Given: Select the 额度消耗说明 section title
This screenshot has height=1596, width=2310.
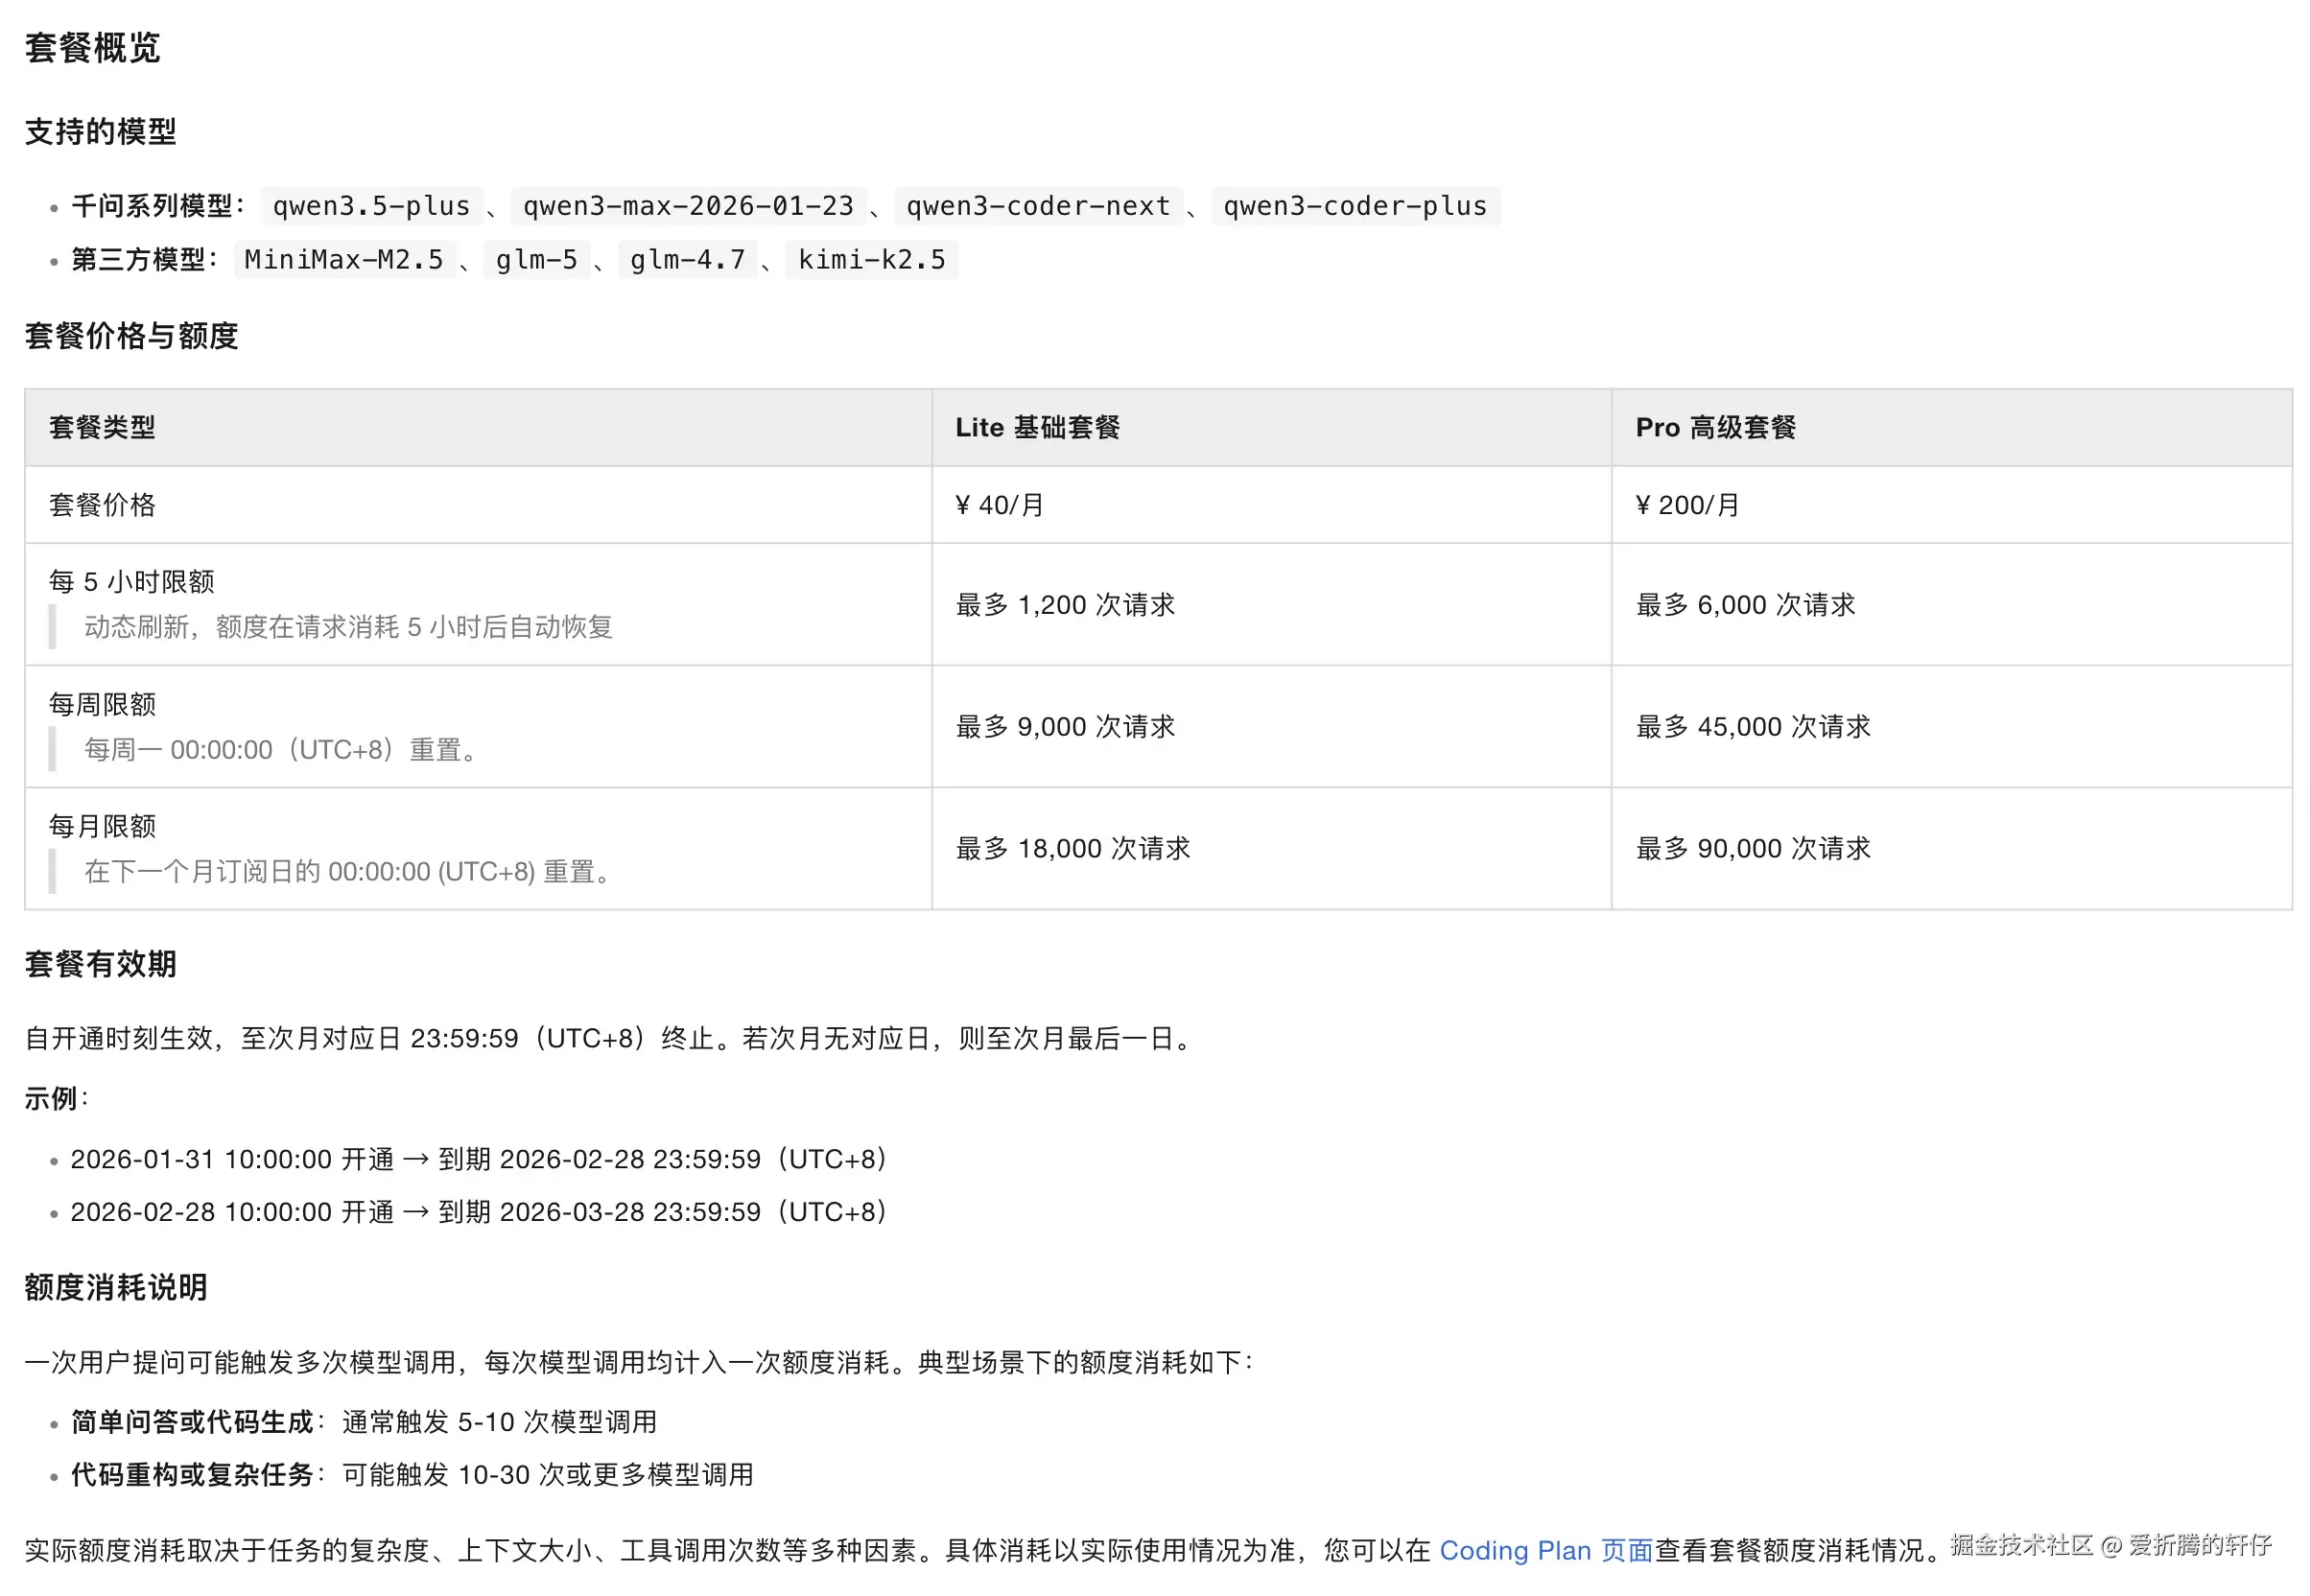Looking at the screenshot, I should click(x=115, y=1288).
